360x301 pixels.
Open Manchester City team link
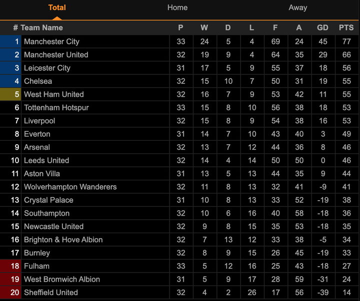pos(51,41)
